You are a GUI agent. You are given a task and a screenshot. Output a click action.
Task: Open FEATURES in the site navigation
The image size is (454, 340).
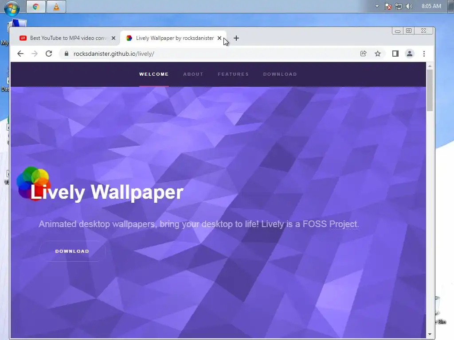233,74
